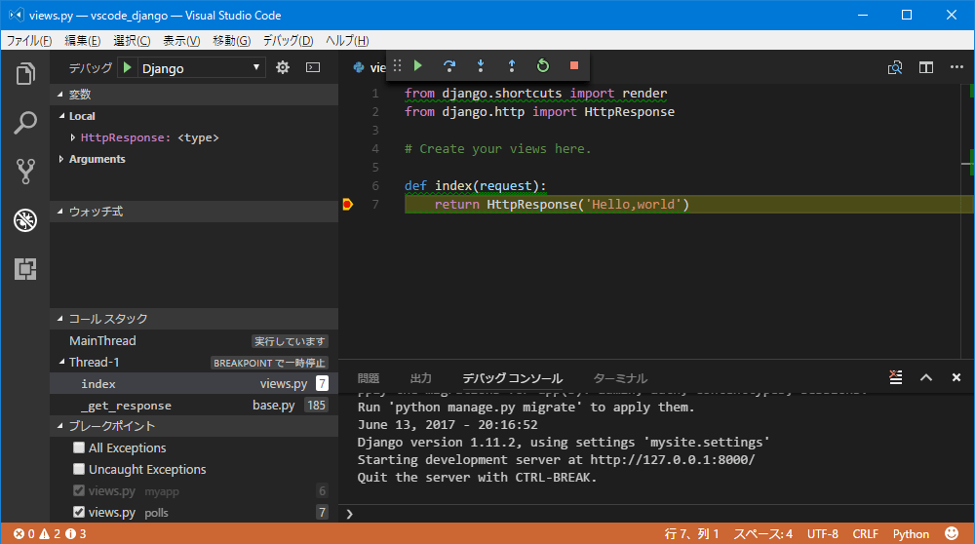Click the Python file icon on views.py tab

coord(359,68)
